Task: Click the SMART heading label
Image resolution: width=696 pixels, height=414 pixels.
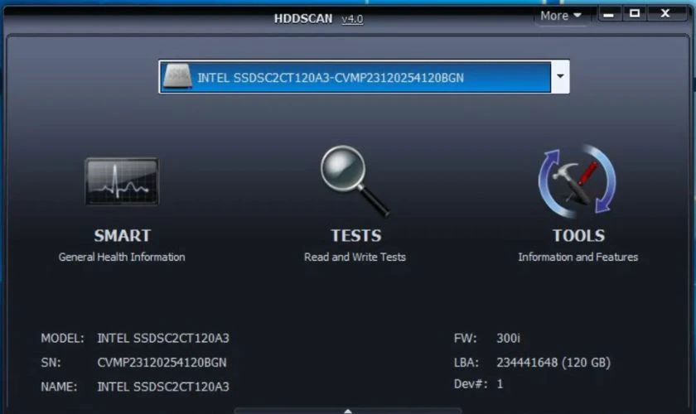Action: 123,236
